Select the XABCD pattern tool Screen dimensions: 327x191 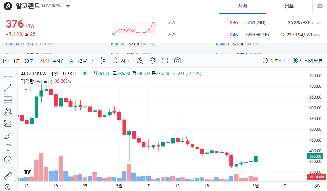pyautogui.click(x=8, y=112)
